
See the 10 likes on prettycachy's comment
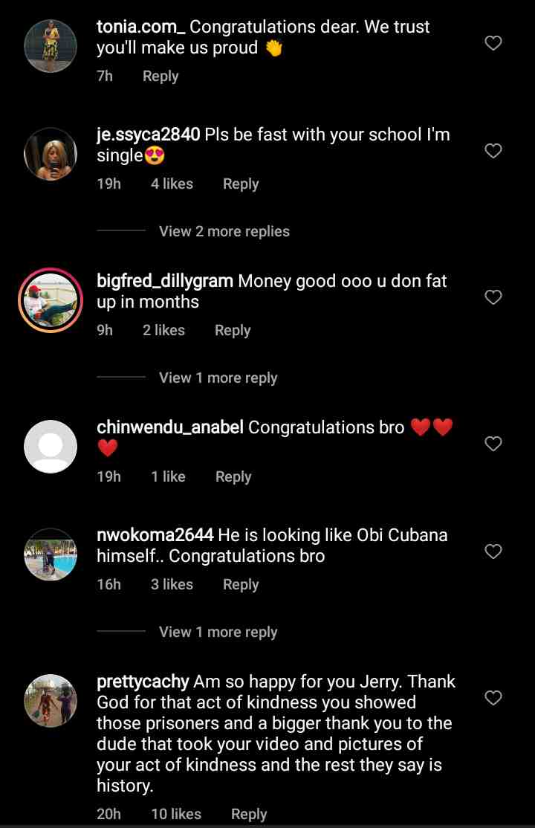(176, 815)
